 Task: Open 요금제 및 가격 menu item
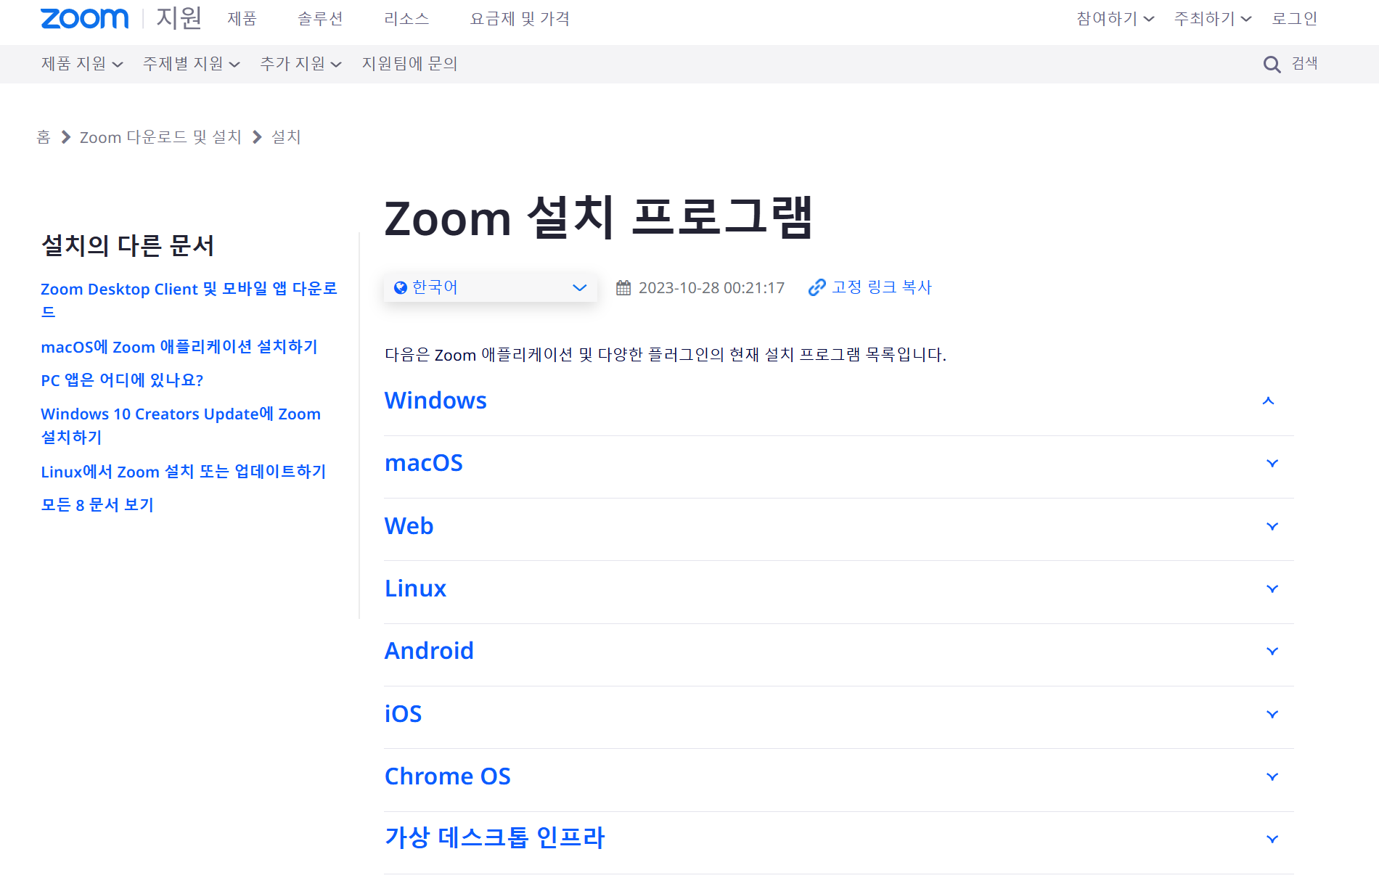click(x=520, y=19)
